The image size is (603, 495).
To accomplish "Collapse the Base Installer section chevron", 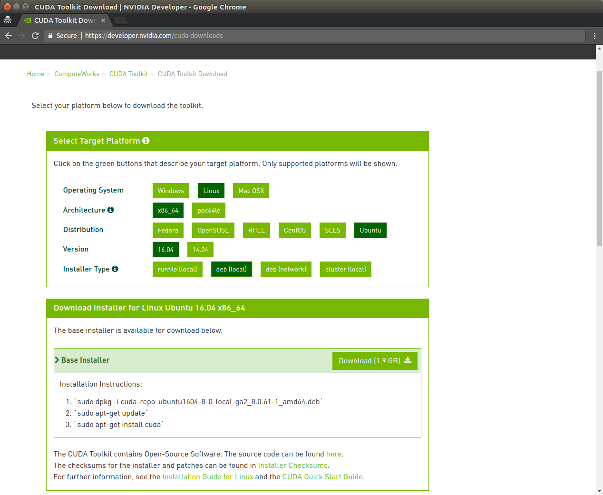I will coord(57,360).
